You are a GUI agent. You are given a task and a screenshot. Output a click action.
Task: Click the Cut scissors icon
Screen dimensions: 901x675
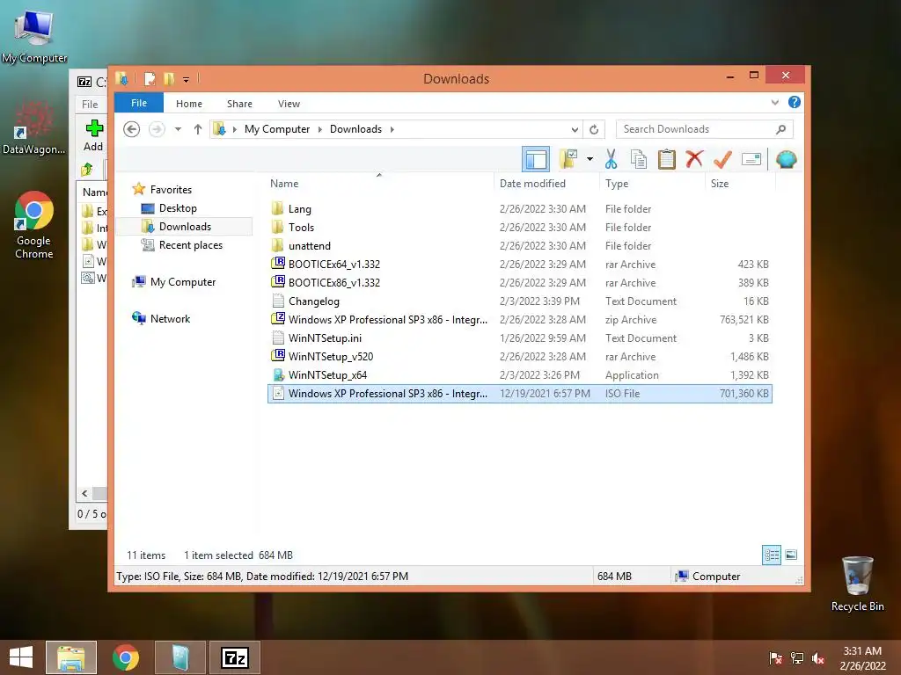tap(611, 159)
